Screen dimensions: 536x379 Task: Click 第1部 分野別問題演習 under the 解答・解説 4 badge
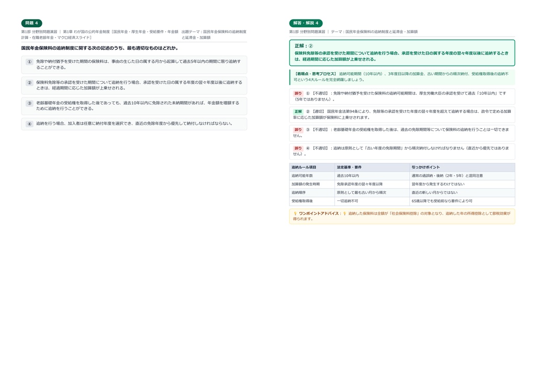(307, 32)
